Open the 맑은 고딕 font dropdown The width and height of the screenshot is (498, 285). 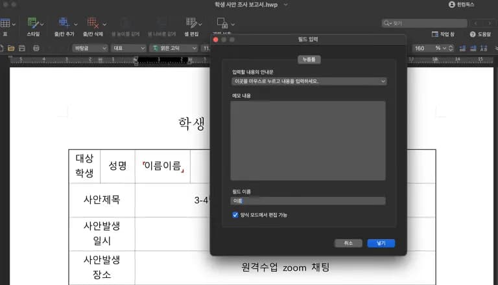point(174,48)
